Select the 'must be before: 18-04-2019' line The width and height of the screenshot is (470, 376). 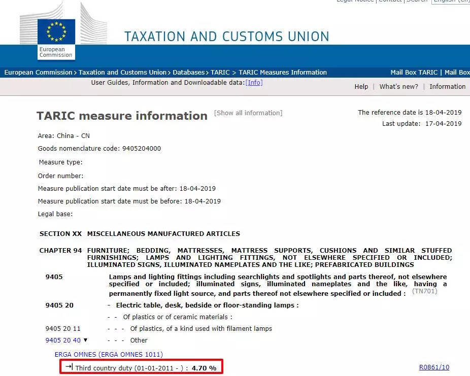[129, 201]
